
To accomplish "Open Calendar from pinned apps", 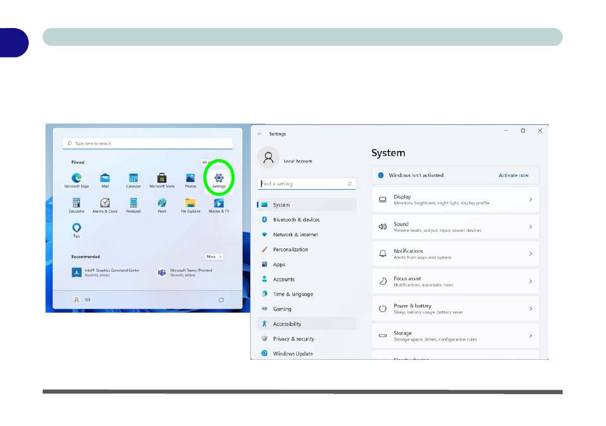I will 133,179.
